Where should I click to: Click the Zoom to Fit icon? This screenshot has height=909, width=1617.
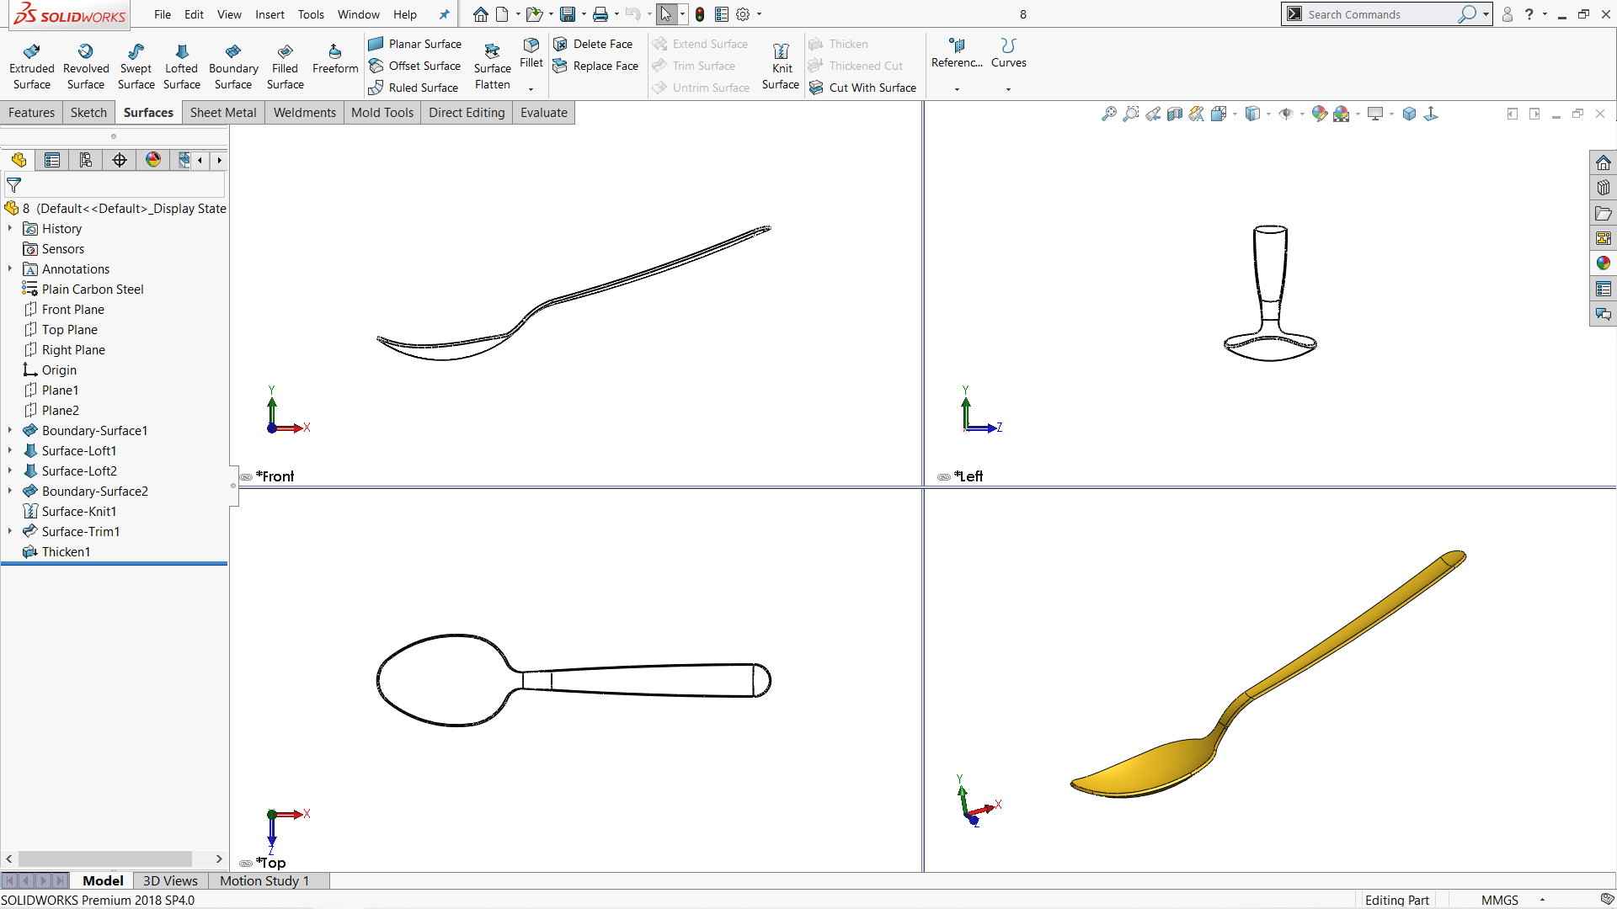coord(1109,114)
